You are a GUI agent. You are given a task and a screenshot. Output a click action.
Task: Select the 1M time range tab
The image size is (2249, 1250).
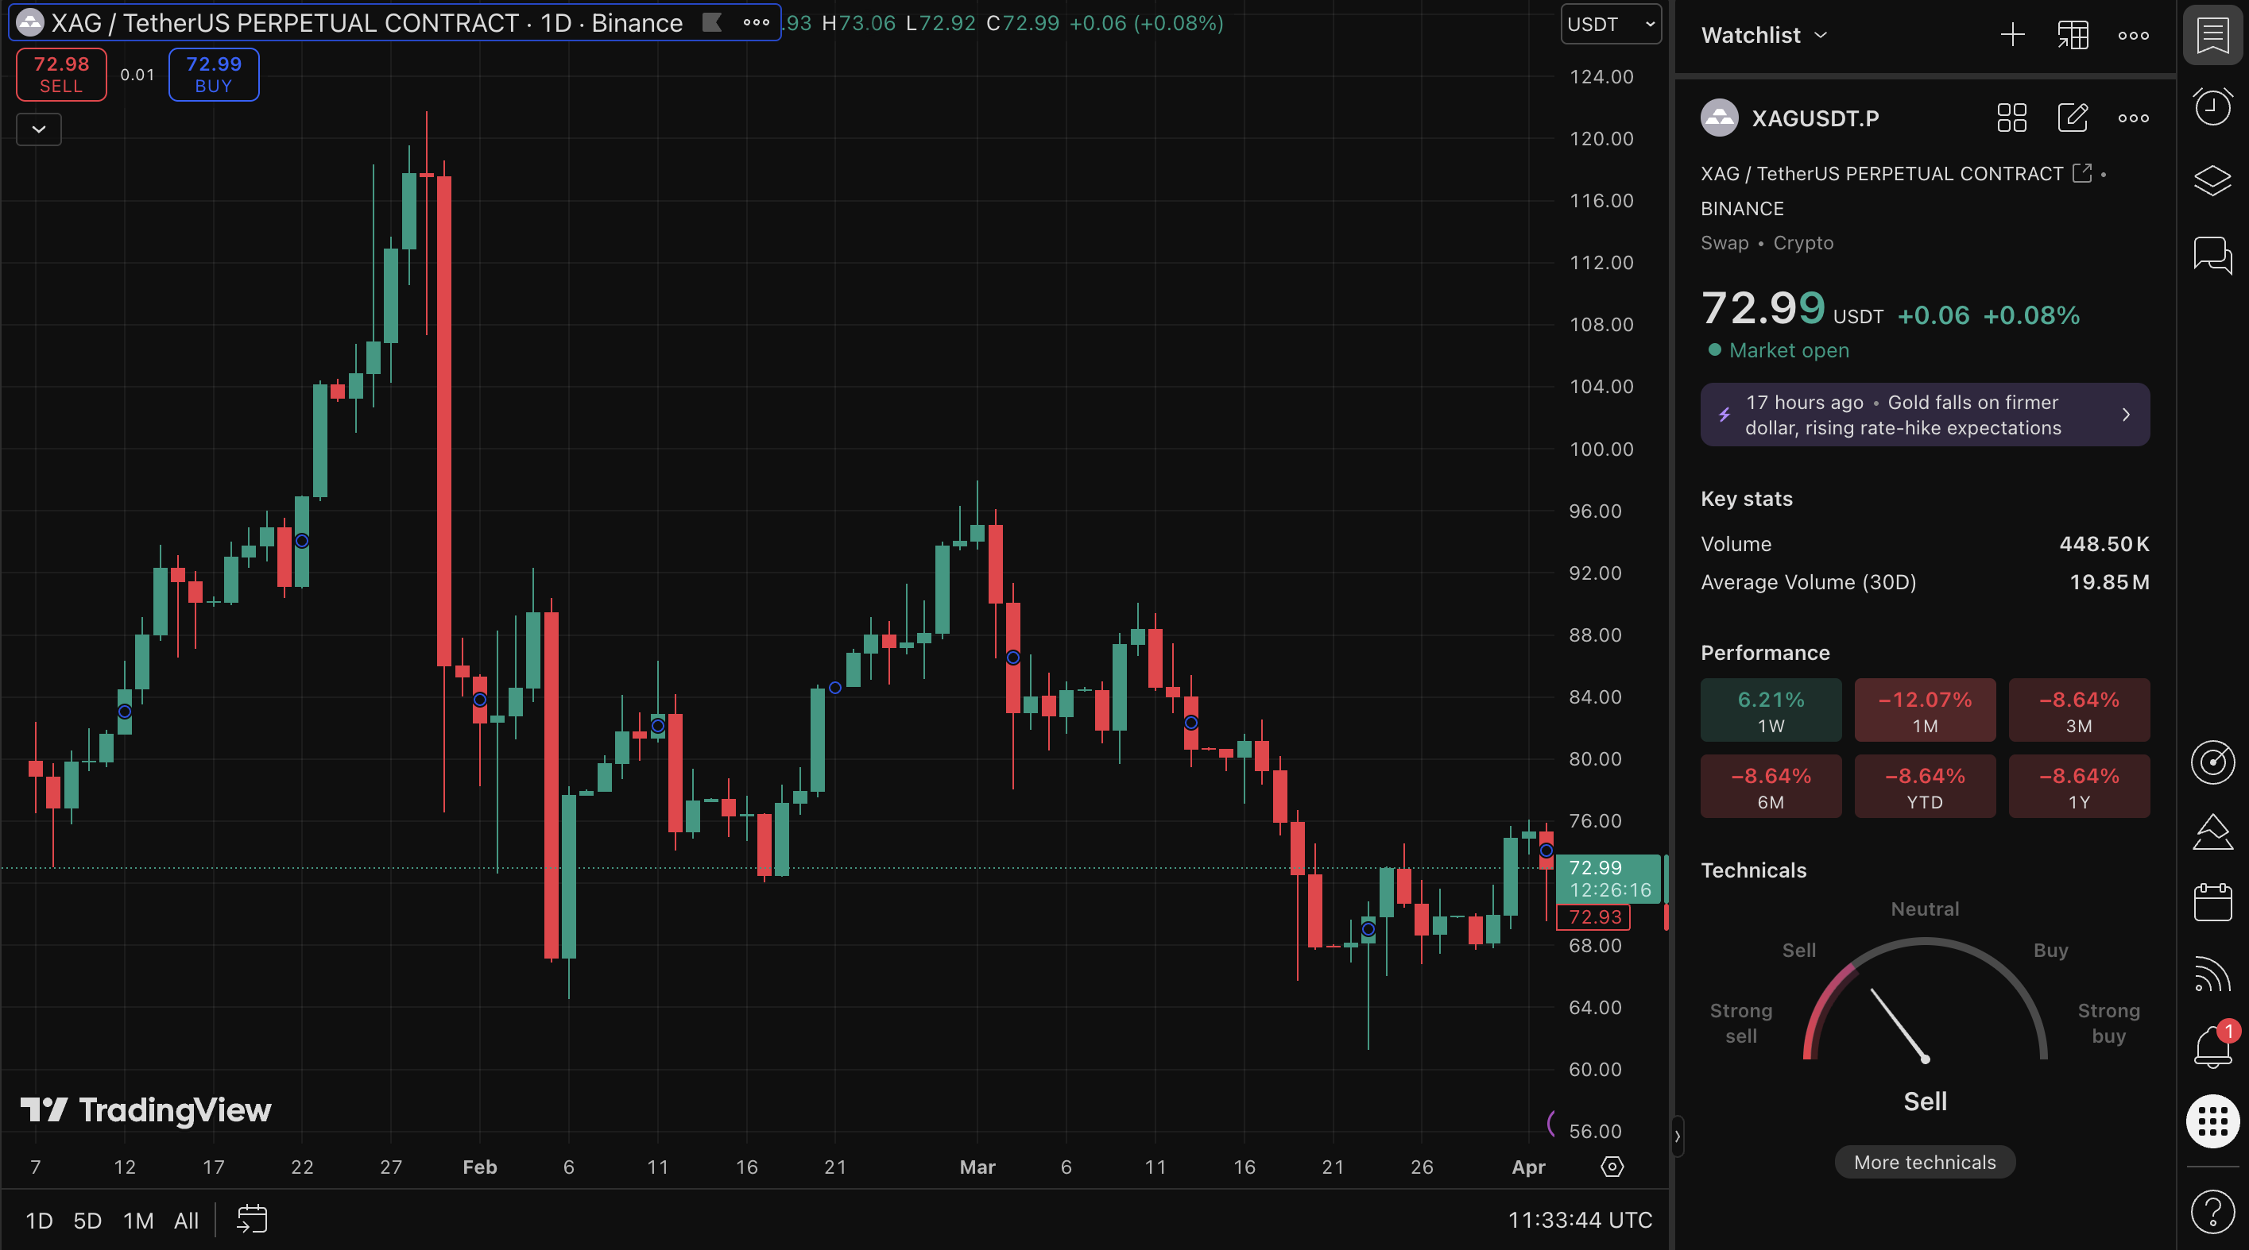coord(139,1220)
